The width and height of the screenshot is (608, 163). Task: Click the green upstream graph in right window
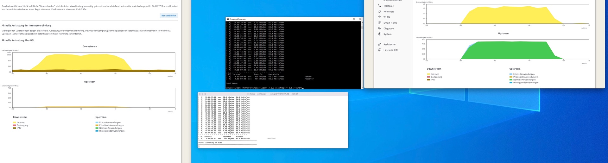click(x=512, y=50)
